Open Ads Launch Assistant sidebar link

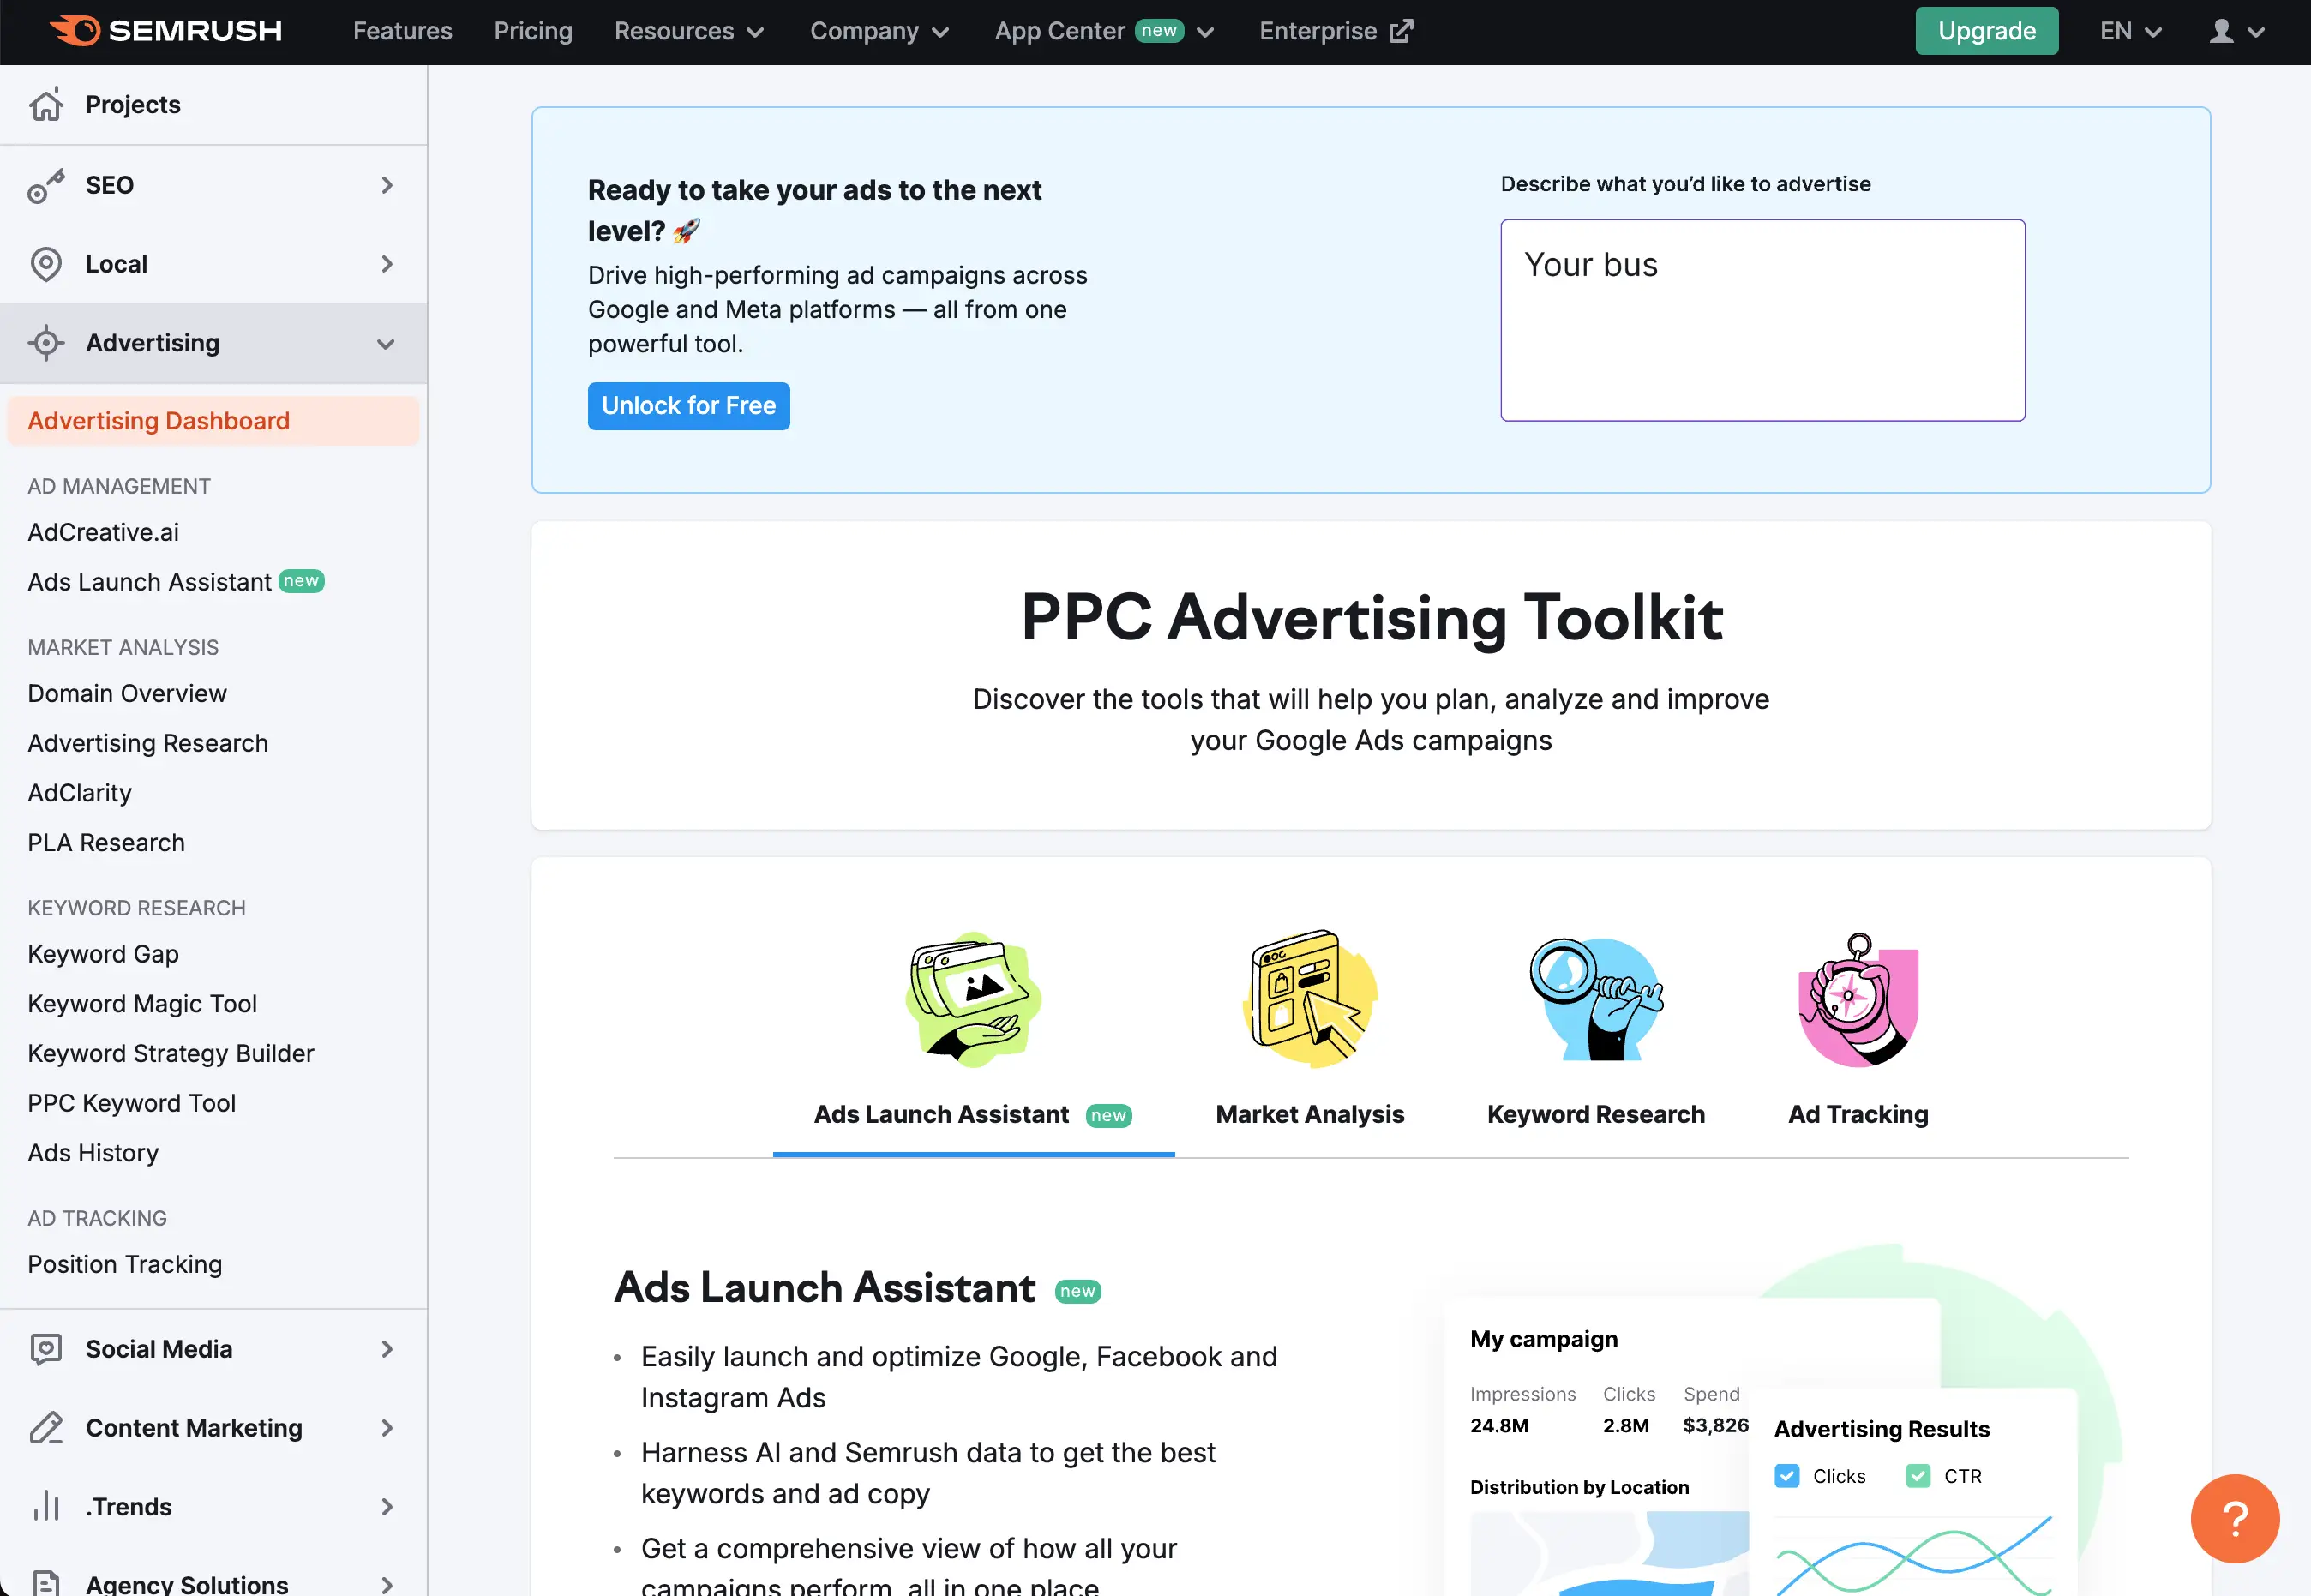click(x=150, y=582)
